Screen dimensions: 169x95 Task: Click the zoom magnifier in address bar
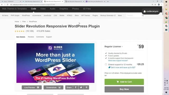152,5
